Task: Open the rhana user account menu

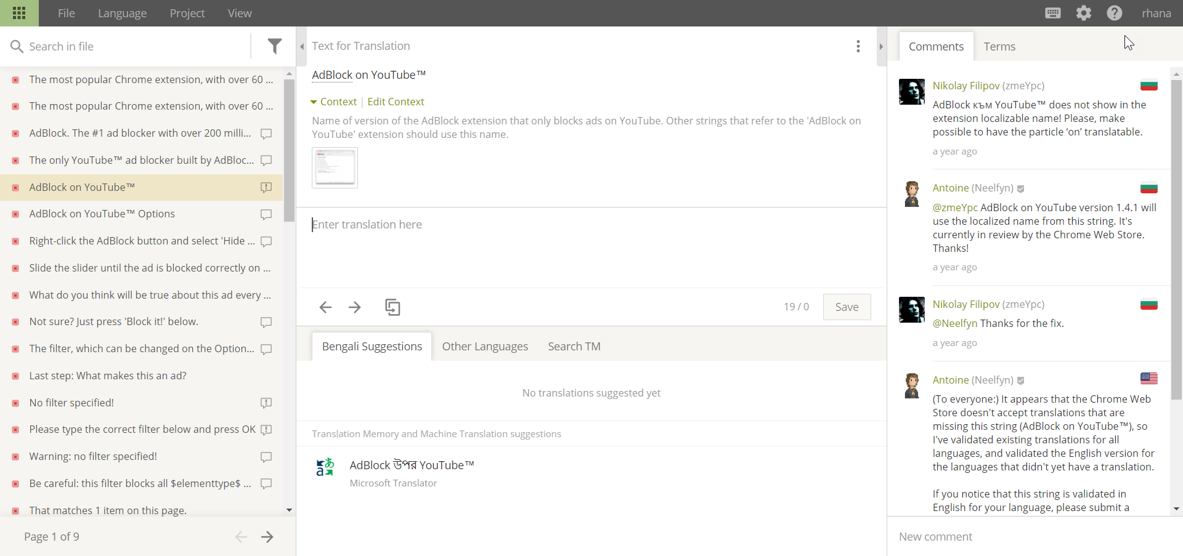Action: pos(1156,13)
